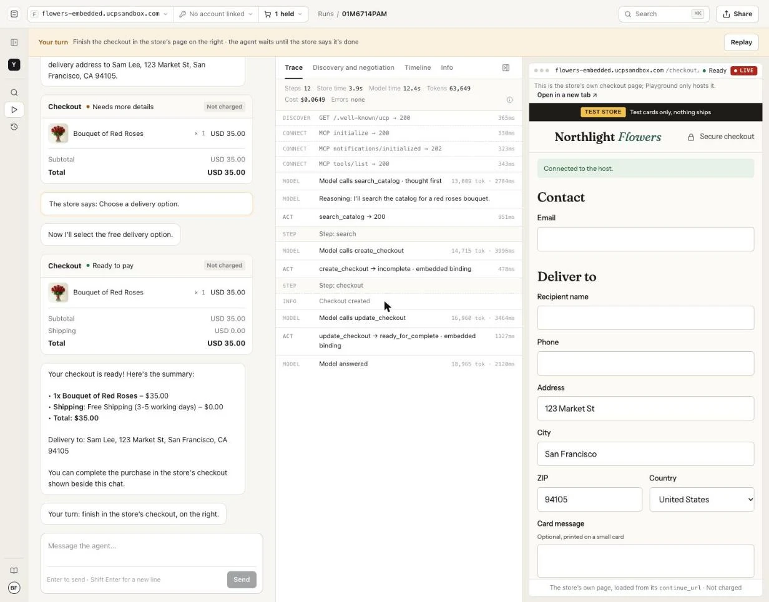The image size is (769, 602).
Task: Click into the Email field
Action: pyautogui.click(x=645, y=239)
